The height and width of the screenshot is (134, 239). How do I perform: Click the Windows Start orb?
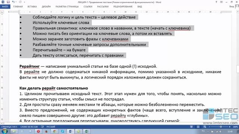pos(4,131)
